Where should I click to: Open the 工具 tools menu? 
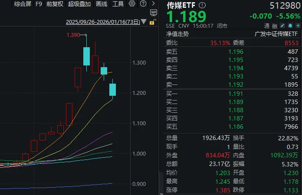pyautogui.click(x=118, y=4)
